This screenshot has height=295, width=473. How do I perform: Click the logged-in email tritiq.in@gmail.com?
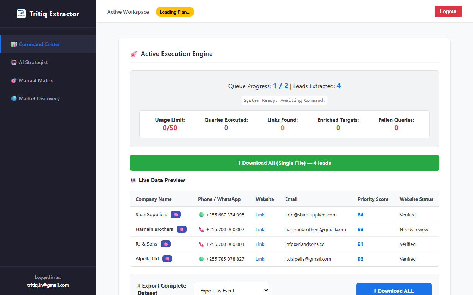coord(48,285)
